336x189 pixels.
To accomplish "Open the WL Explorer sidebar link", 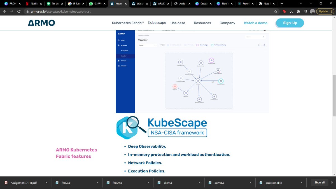I will [124, 51].
